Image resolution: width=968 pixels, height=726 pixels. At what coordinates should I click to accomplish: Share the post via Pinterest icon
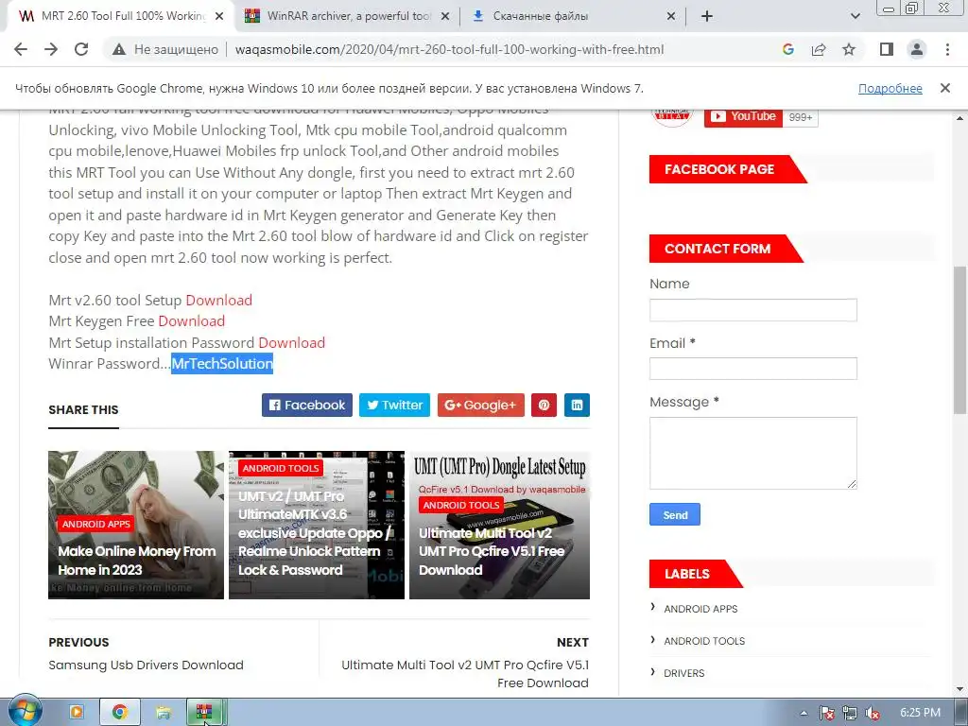[x=544, y=405]
